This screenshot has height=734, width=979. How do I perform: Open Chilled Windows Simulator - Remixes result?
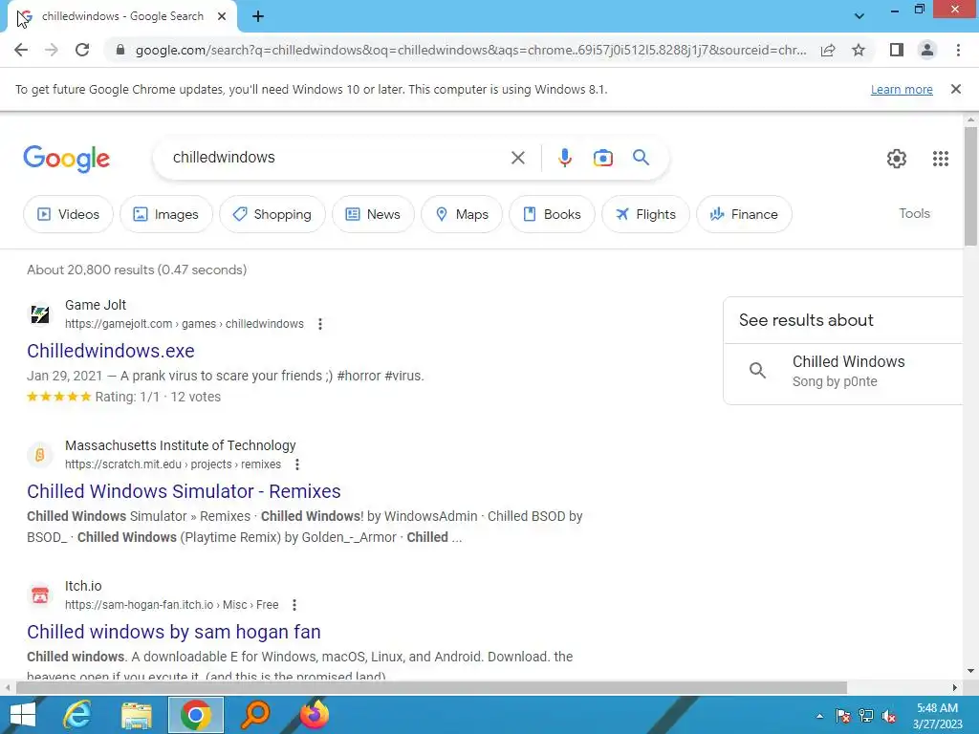[184, 491]
